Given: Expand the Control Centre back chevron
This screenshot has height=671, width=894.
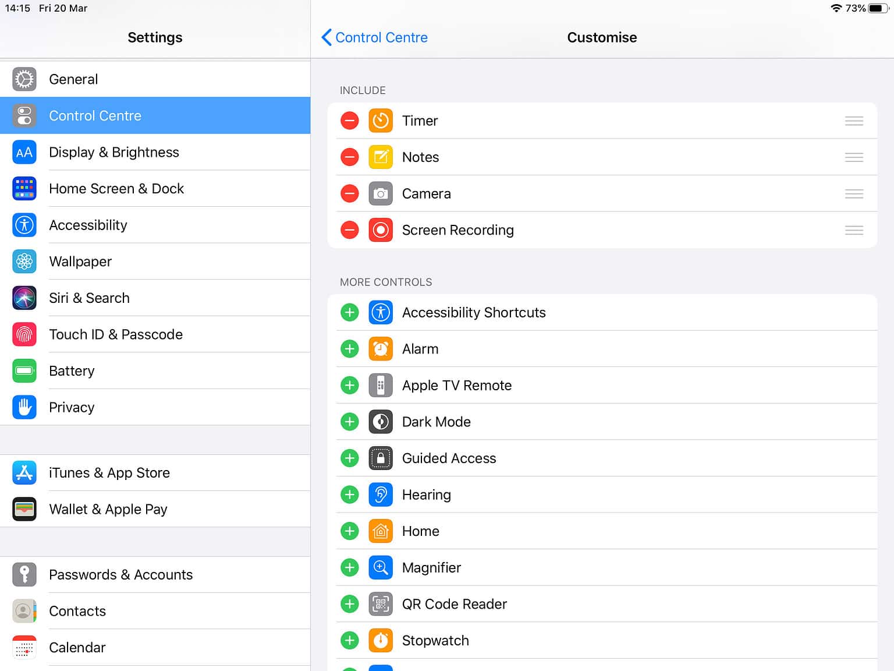Looking at the screenshot, I should point(327,37).
